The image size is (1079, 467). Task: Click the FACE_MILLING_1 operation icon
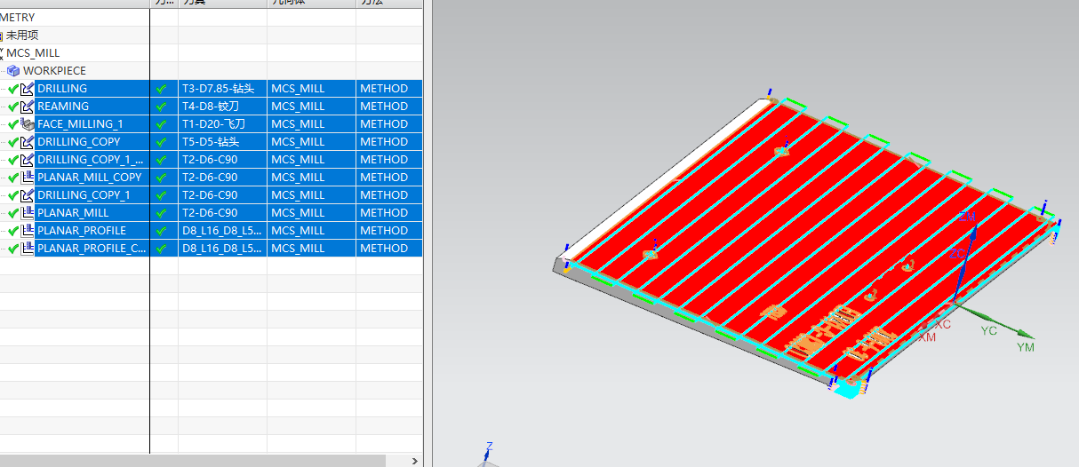28,124
